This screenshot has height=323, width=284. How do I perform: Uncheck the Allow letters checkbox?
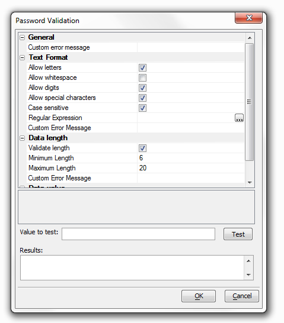142,67
